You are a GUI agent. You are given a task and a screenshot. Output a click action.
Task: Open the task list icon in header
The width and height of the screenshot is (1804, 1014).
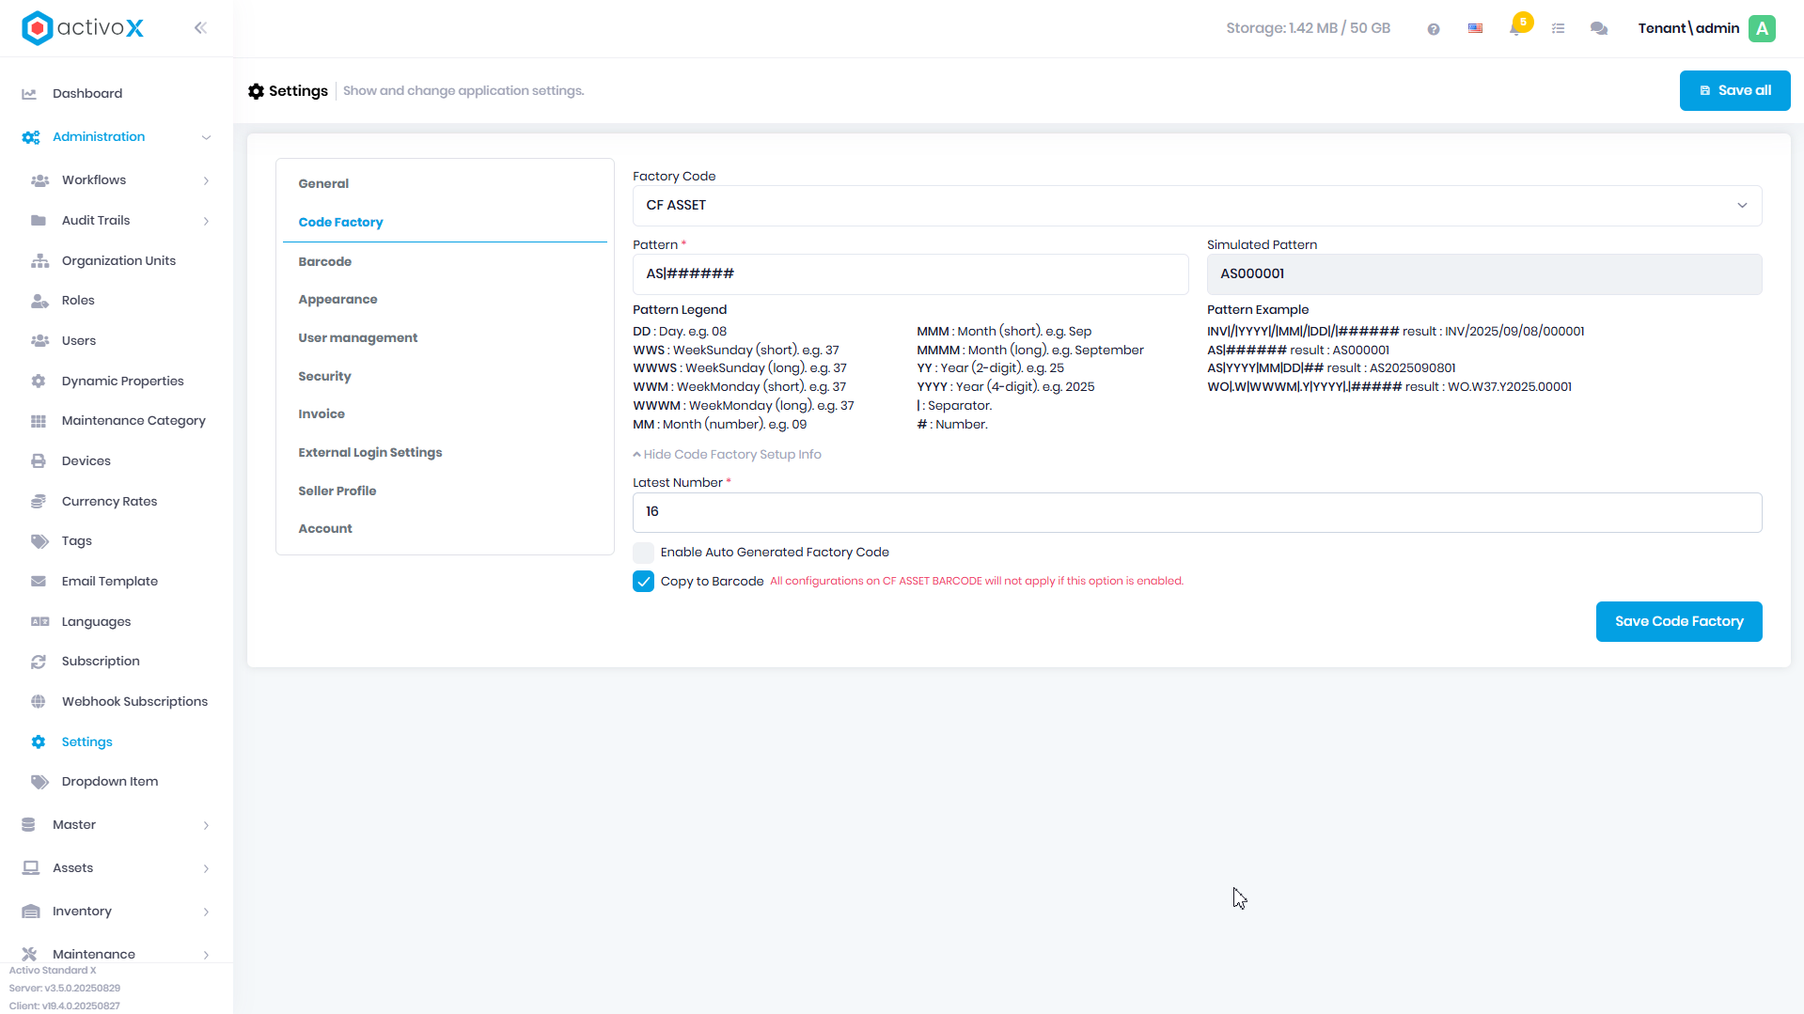click(1558, 29)
